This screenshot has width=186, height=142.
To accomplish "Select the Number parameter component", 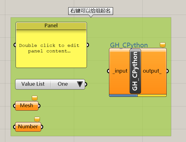I will tap(28, 127).
